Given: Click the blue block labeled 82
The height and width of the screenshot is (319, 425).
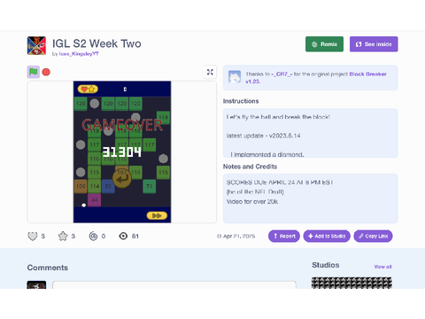Looking at the screenshot, I should point(108,186).
